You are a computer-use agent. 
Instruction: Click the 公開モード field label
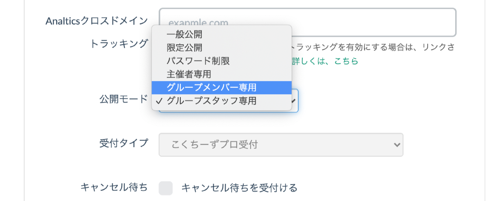coord(123,99)
